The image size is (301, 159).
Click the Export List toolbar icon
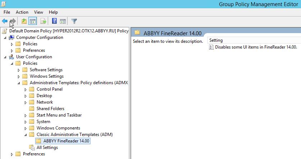point(43,21)
